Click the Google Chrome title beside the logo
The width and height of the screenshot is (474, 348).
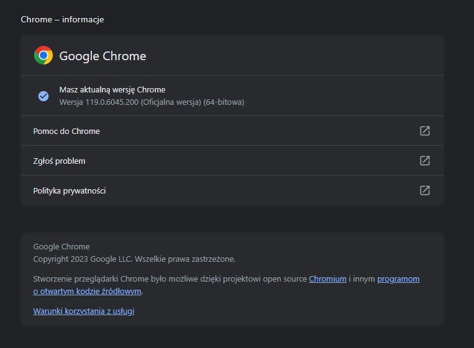click(x=103, y=56)
